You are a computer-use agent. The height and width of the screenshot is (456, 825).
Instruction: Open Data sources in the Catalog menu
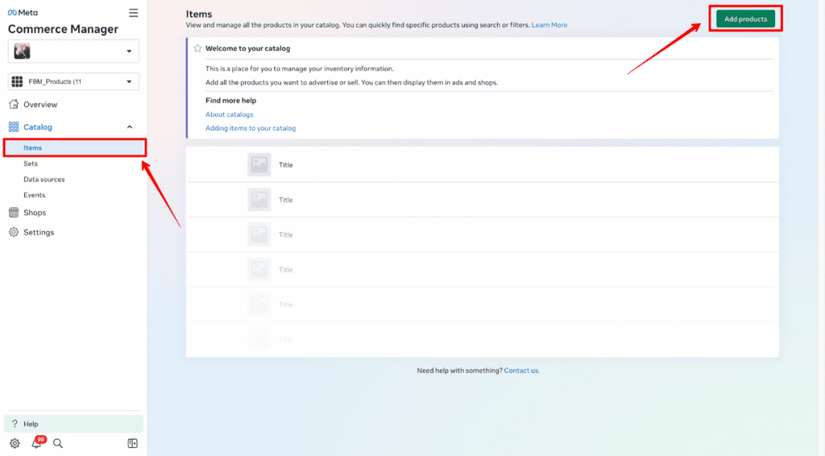(44, 180)
